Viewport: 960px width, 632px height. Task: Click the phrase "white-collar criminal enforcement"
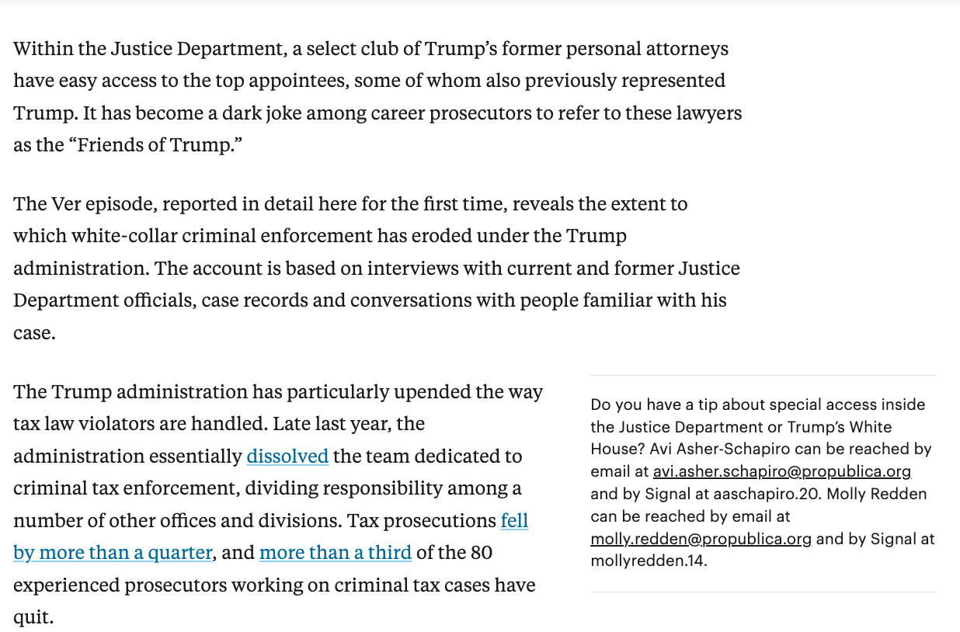coord(221,236)
